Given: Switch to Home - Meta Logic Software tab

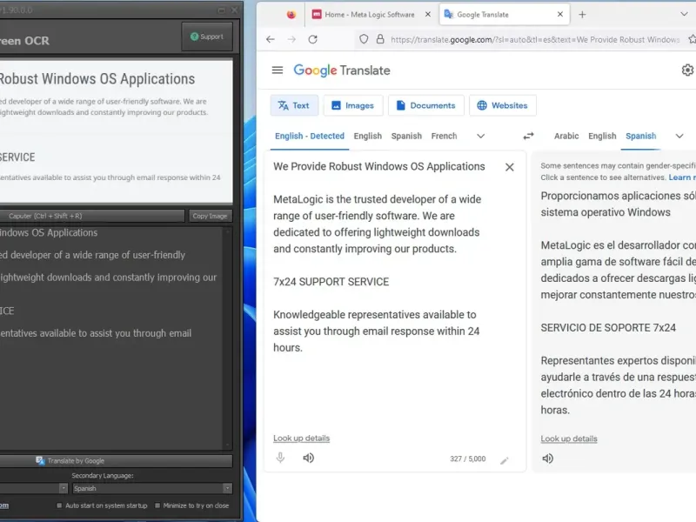Looking at the screenshot, I should (x=369, y=14).
